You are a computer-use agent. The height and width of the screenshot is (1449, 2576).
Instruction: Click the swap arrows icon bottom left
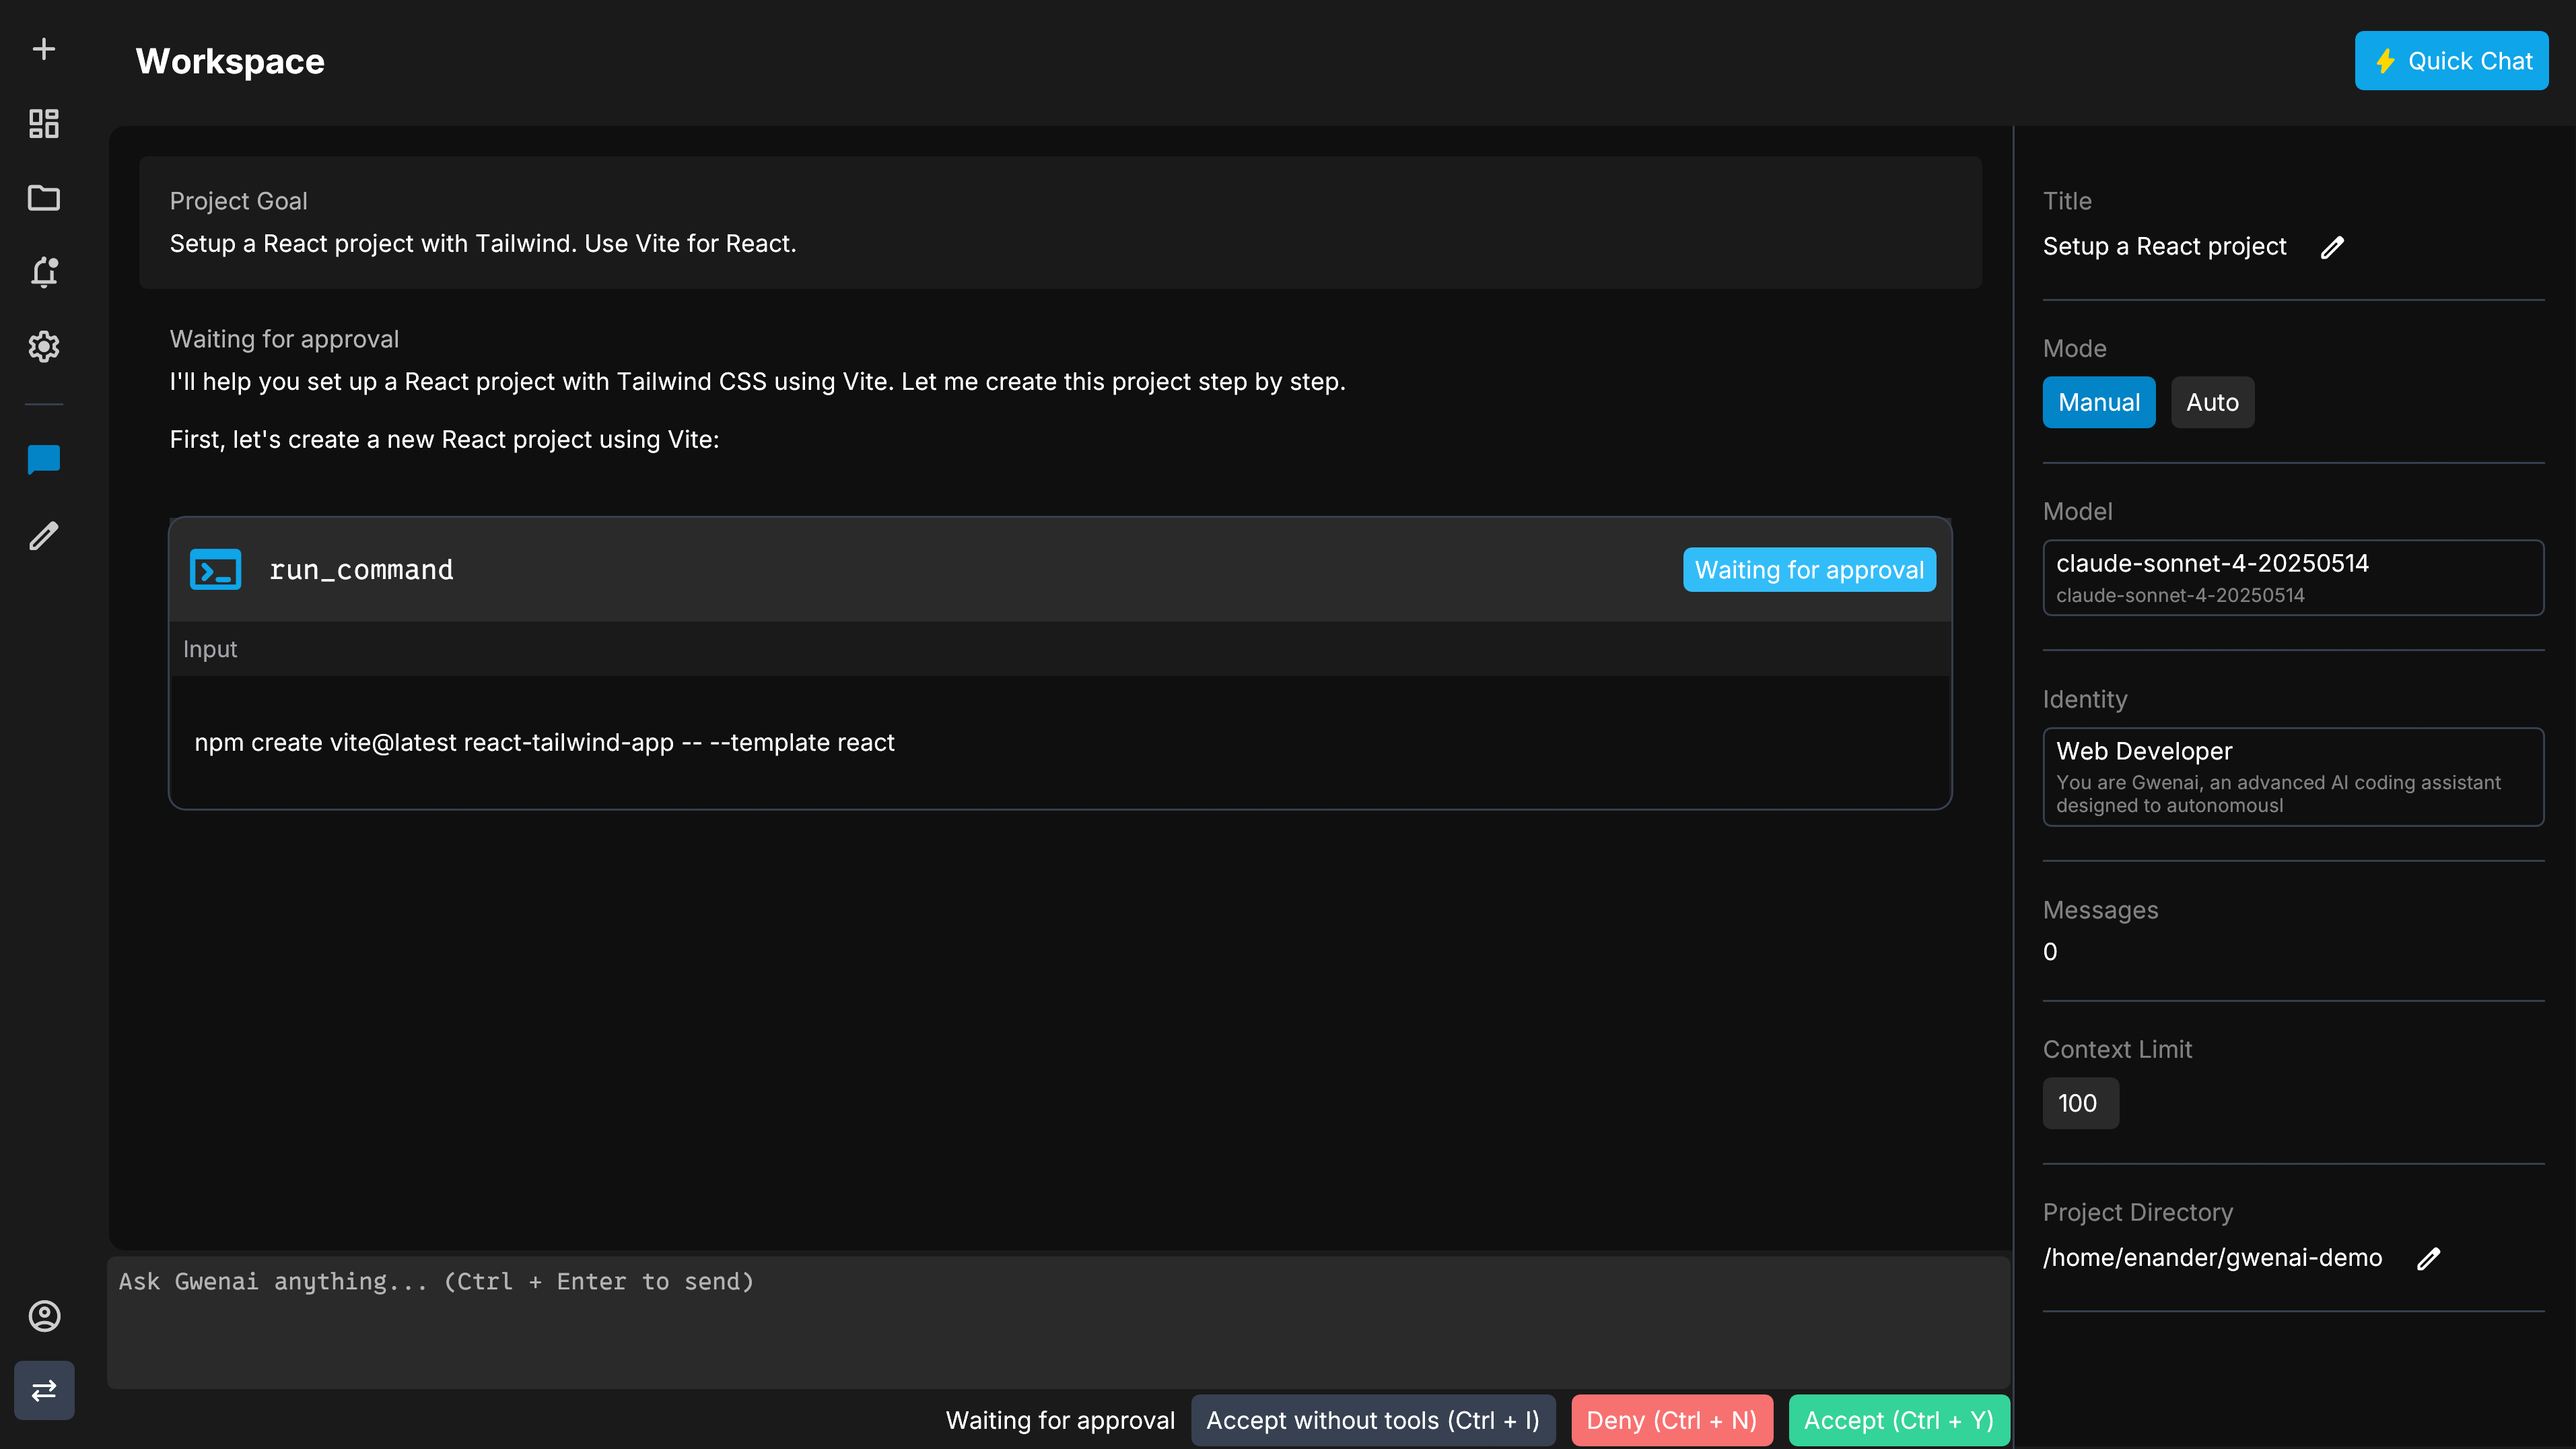coord(44,1390)
